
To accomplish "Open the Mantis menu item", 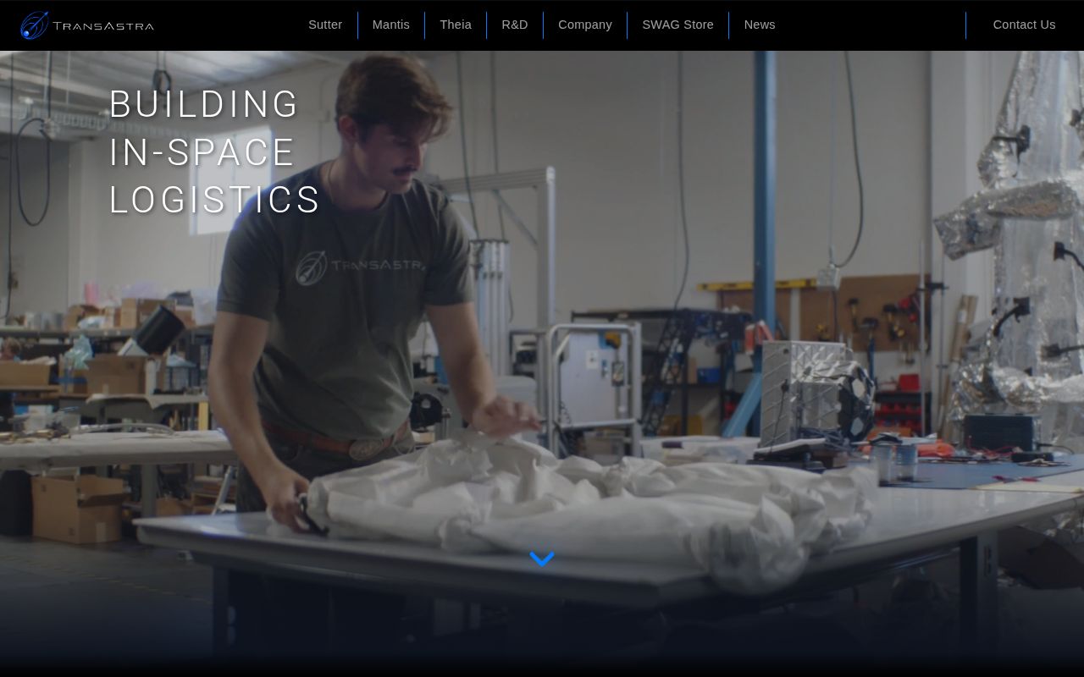I will (391, 25).
